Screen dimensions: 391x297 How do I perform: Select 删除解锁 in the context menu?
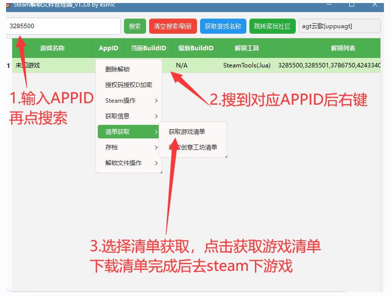coord(128,69)
